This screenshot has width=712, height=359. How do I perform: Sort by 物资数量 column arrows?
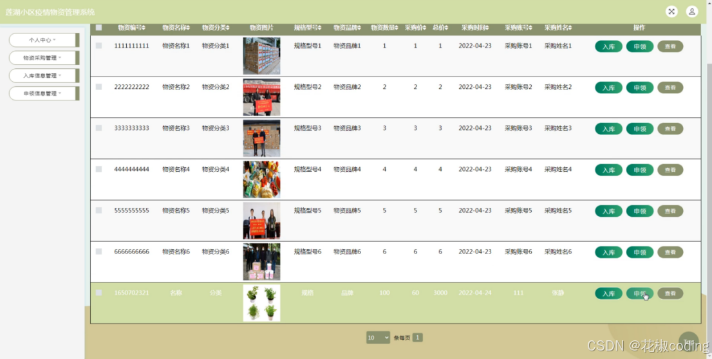(398, 28)
